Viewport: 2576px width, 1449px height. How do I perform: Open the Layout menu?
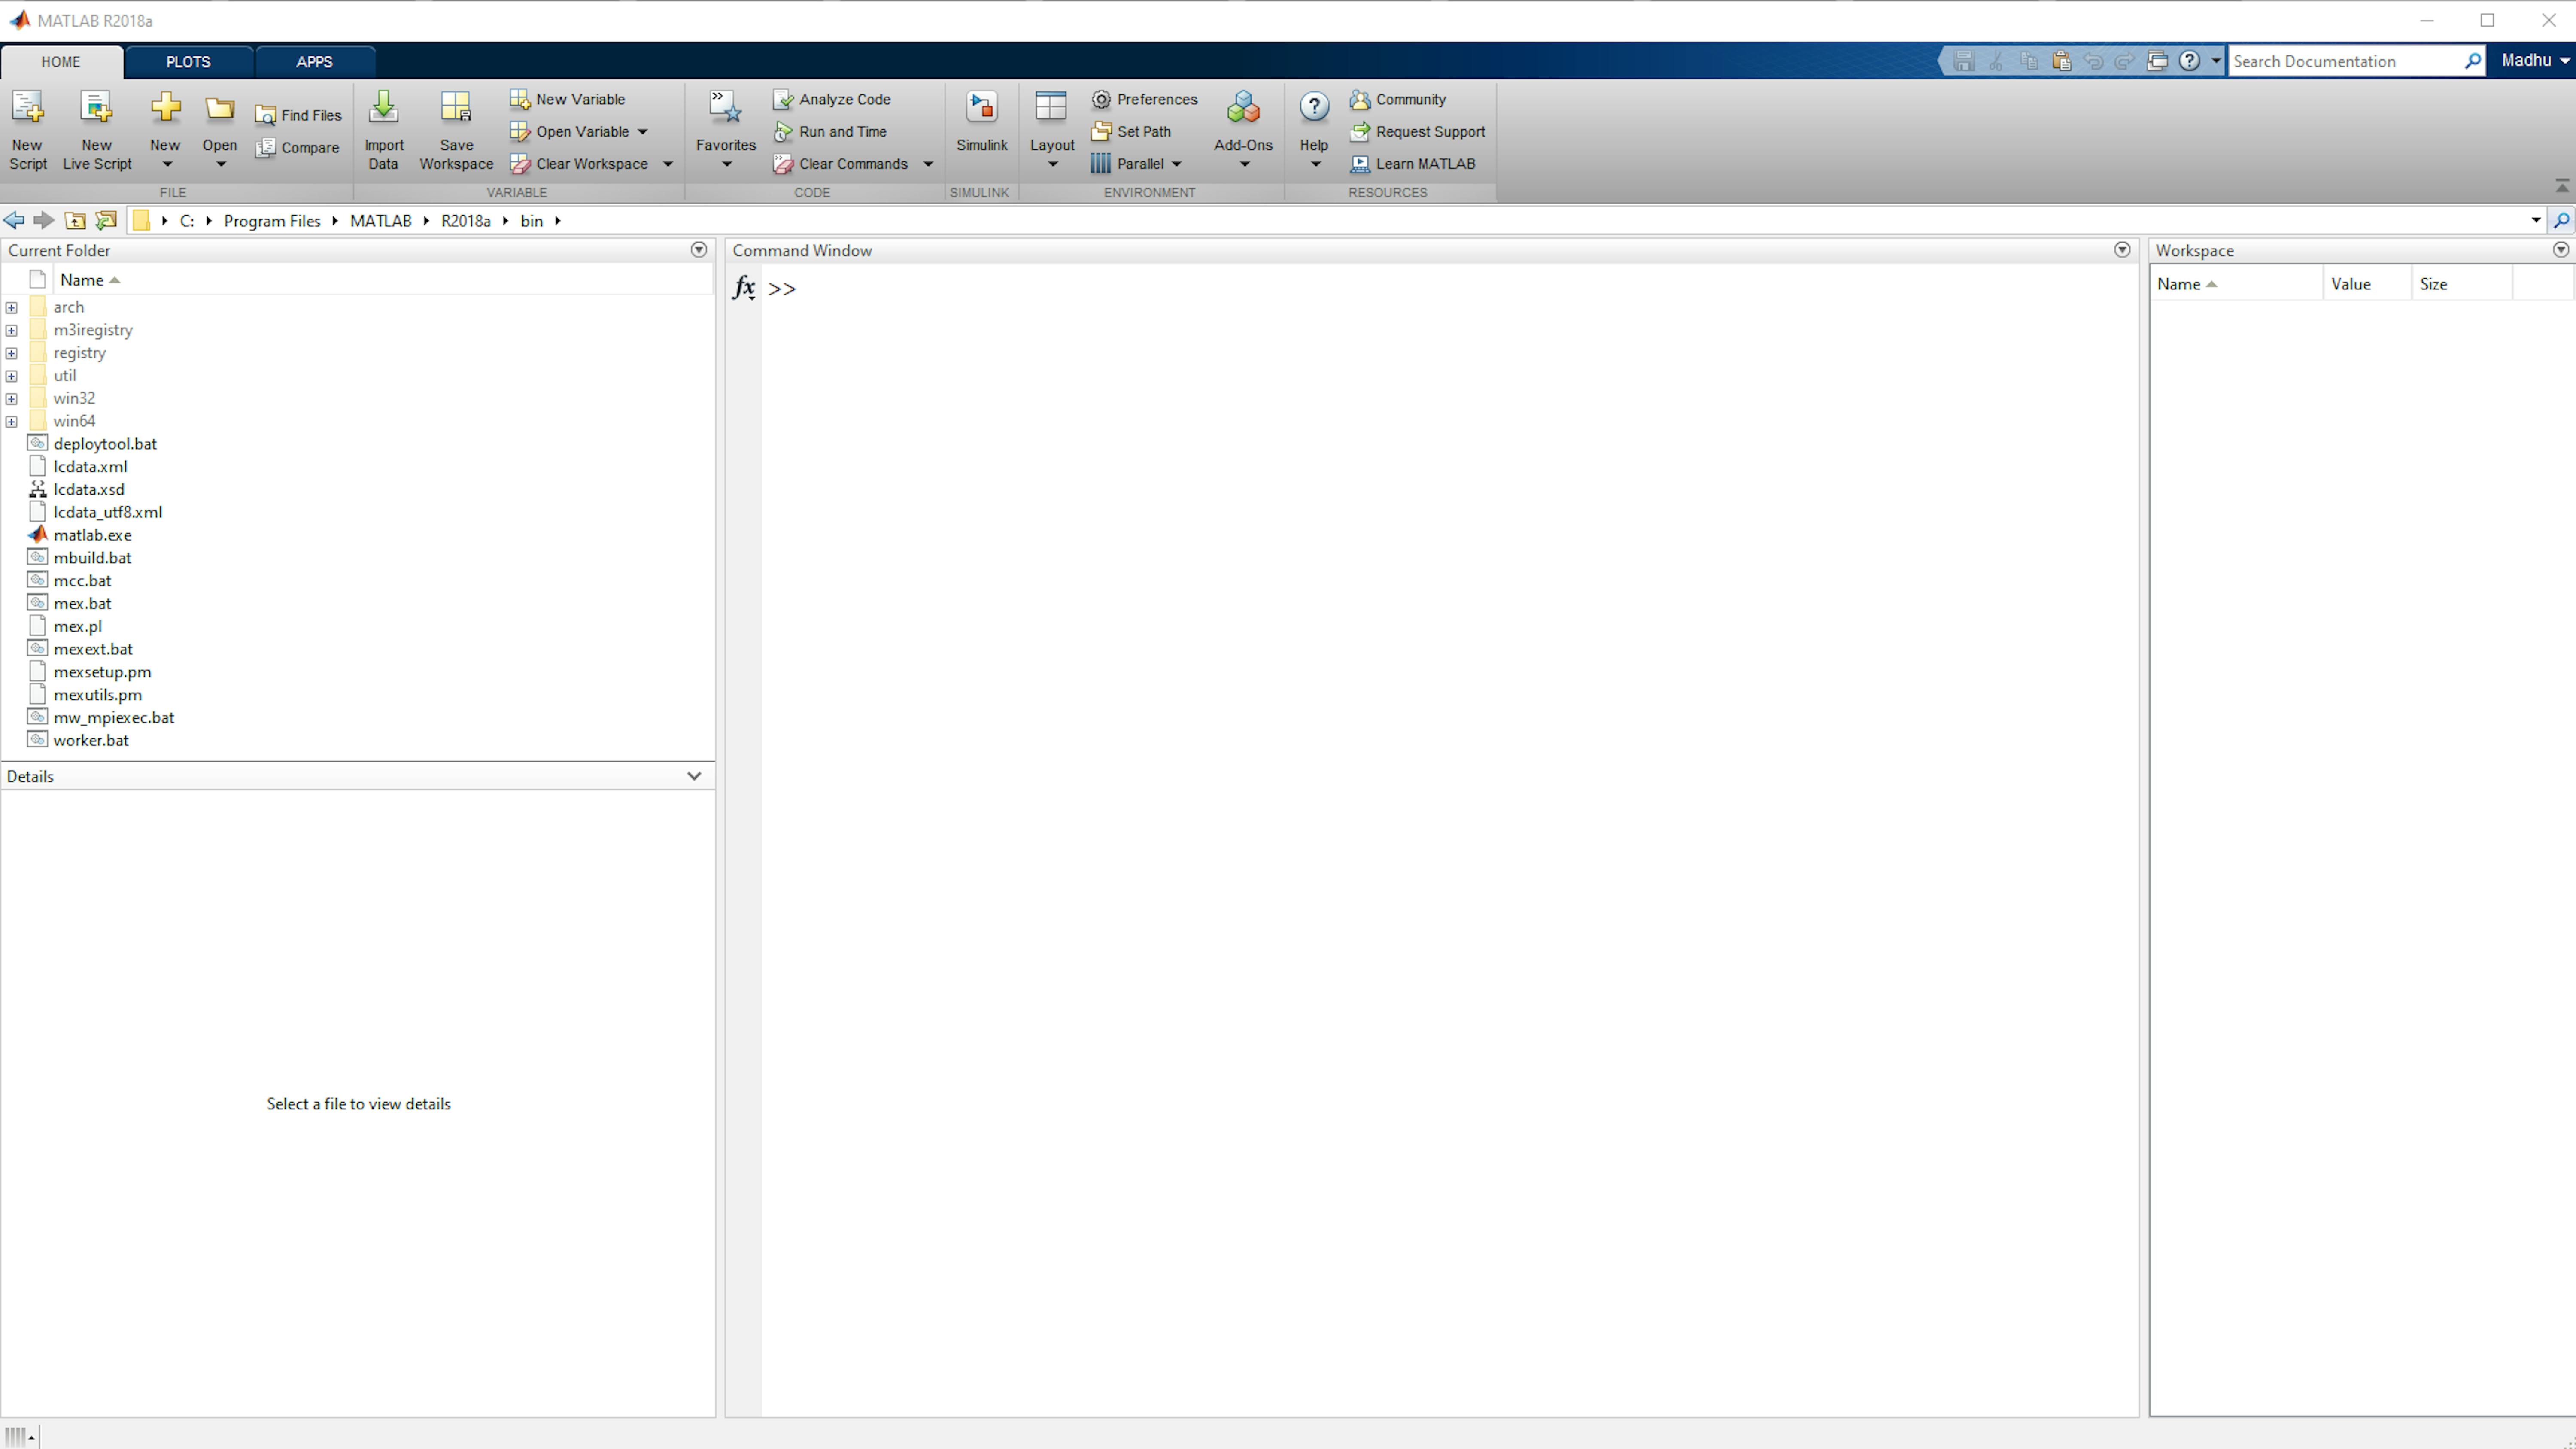[1052, 130]
